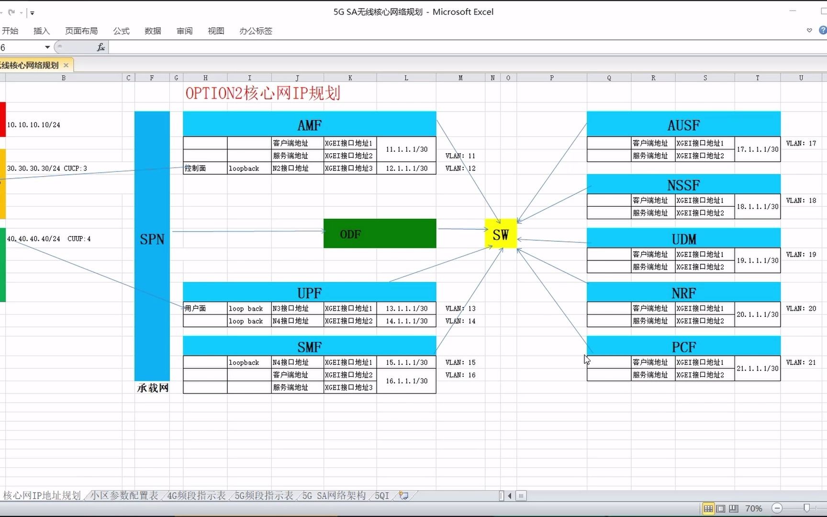Click the zoom out minus button
The height and width of the screenshot is (517, 827).
(777, 508)
